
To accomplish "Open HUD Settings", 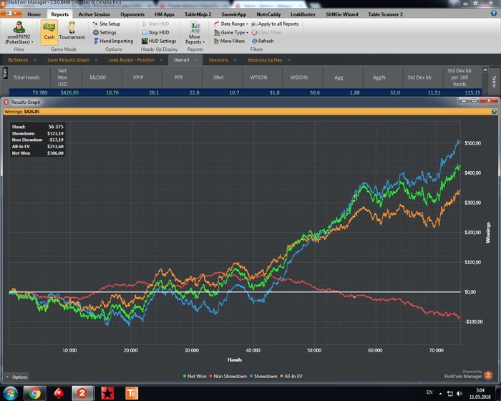I will coord(159,42).
